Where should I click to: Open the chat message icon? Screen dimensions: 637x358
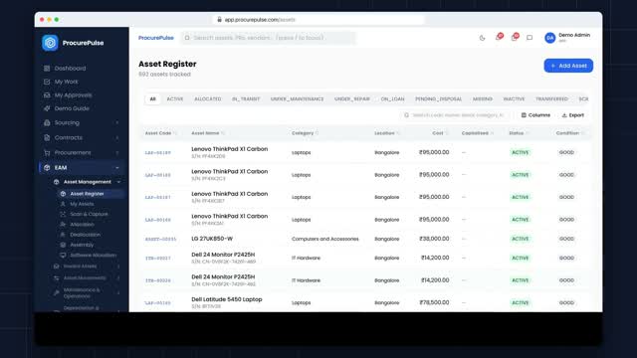[530, 38]
